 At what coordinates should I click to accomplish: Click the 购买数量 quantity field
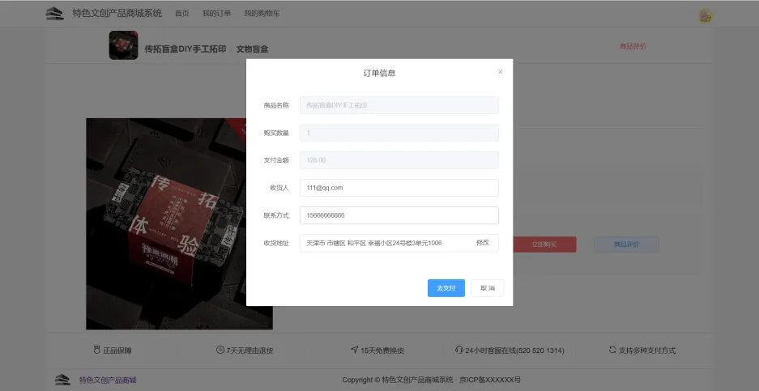pos(399,133)
